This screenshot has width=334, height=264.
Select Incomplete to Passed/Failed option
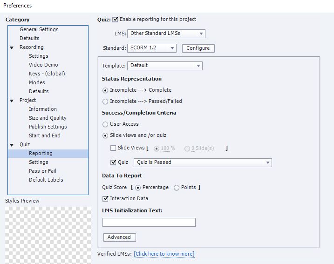pyautogui.click(x=106, y=102)
